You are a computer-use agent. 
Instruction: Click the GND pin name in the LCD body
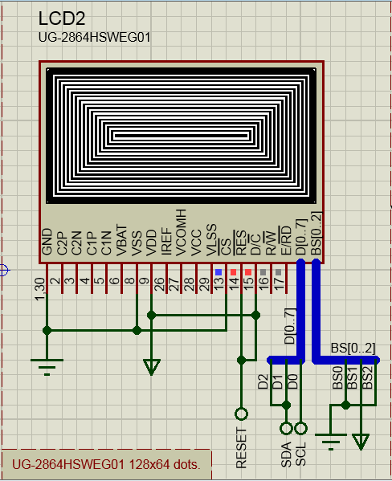coord(47,242)
